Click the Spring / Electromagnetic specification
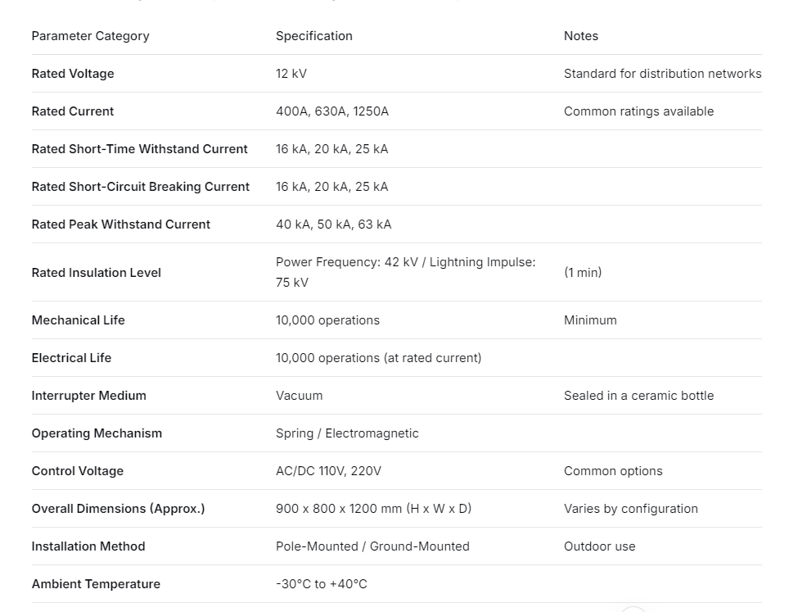Screen dimensions: 798x612 click(347, 433)
